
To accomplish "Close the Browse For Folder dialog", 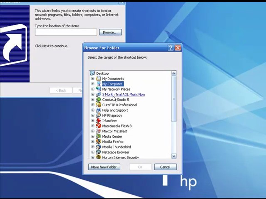I will (x=178, y=48).
